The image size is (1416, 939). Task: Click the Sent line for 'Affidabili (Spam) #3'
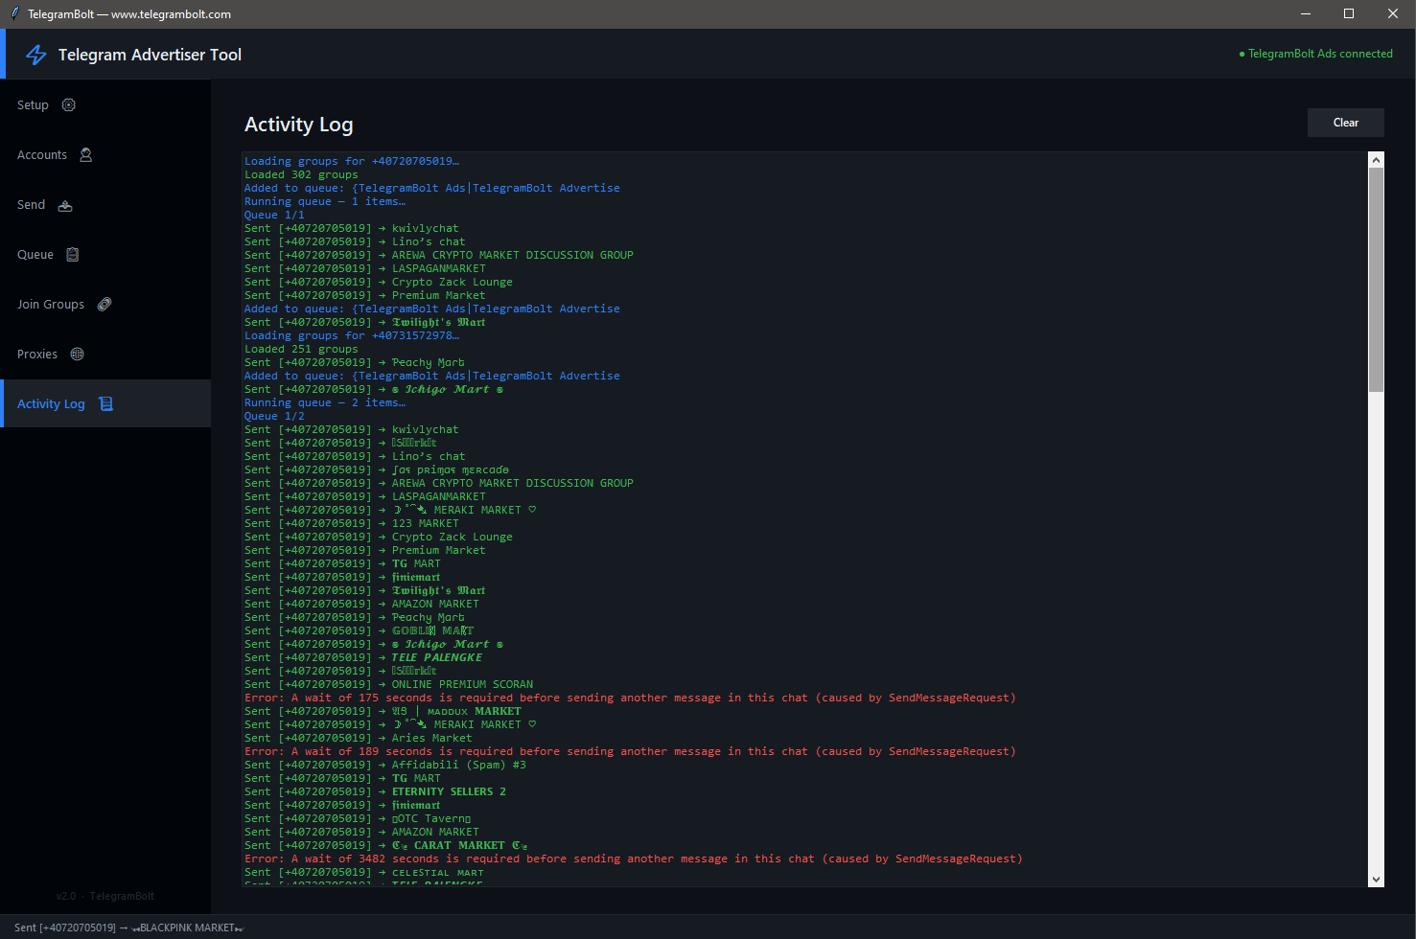[x=385, y=765]
